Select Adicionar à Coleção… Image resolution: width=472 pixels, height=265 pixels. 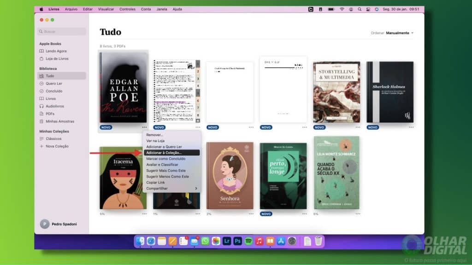(x=171, y=153)
